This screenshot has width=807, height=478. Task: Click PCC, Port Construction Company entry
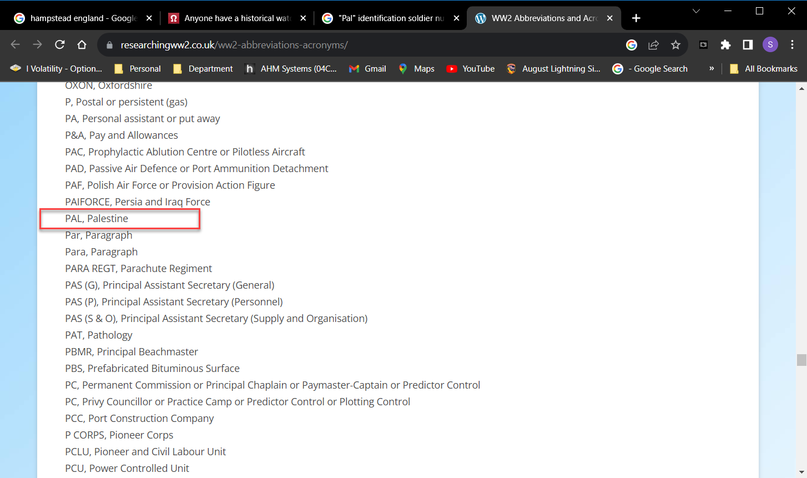[x=139, y=419]
